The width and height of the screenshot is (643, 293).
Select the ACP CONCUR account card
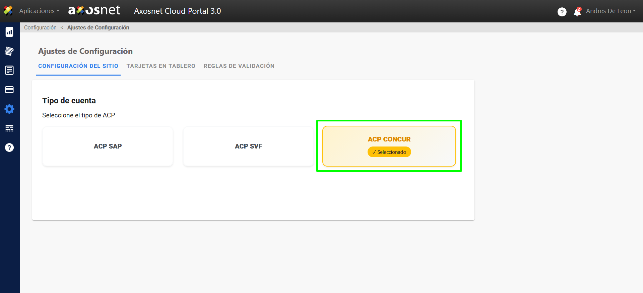pyautogui.click(x=389, y=146)
